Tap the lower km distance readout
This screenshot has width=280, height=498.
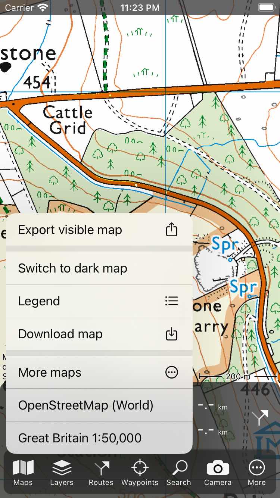click(x=212, y=431)
